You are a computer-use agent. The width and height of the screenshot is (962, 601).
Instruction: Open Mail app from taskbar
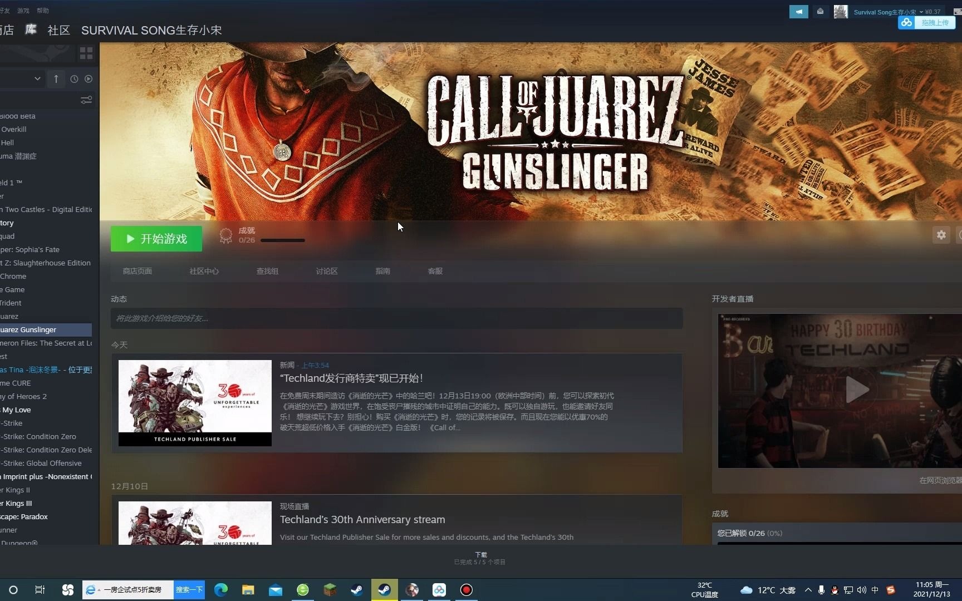[x=276, y=590]
